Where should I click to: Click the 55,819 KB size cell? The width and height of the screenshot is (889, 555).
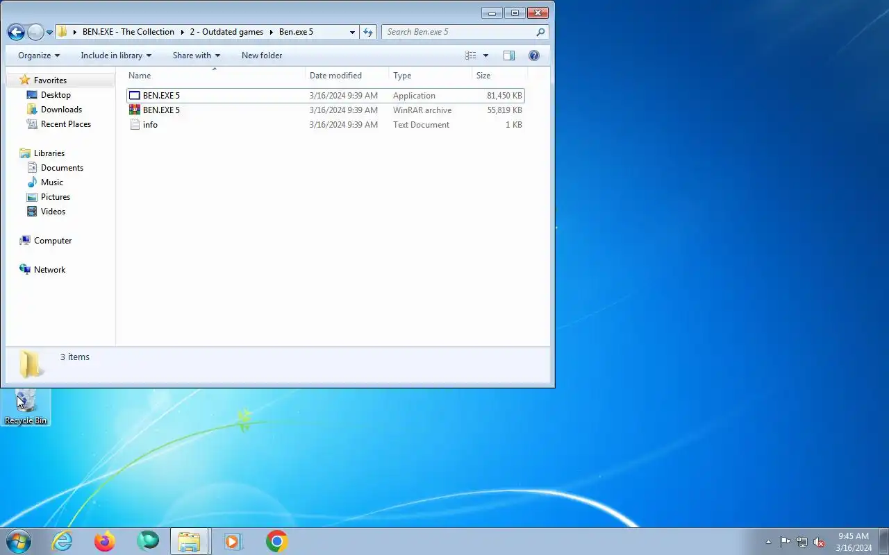point(504,110)
